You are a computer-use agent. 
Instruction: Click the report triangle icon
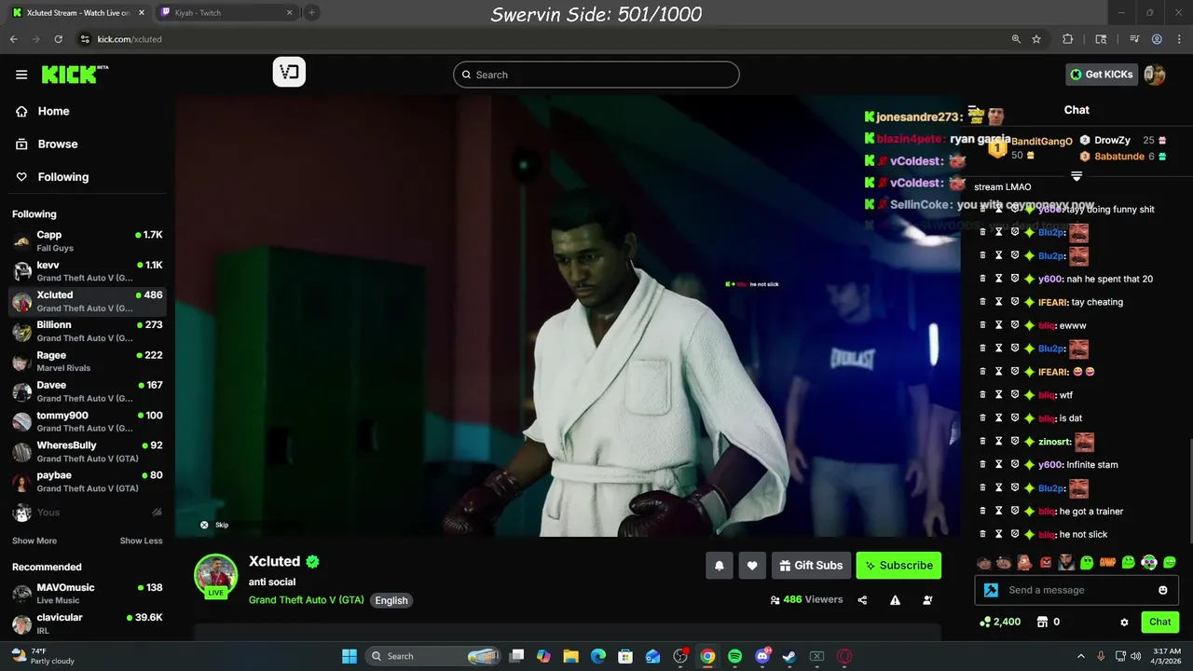[x=895, y=600]
